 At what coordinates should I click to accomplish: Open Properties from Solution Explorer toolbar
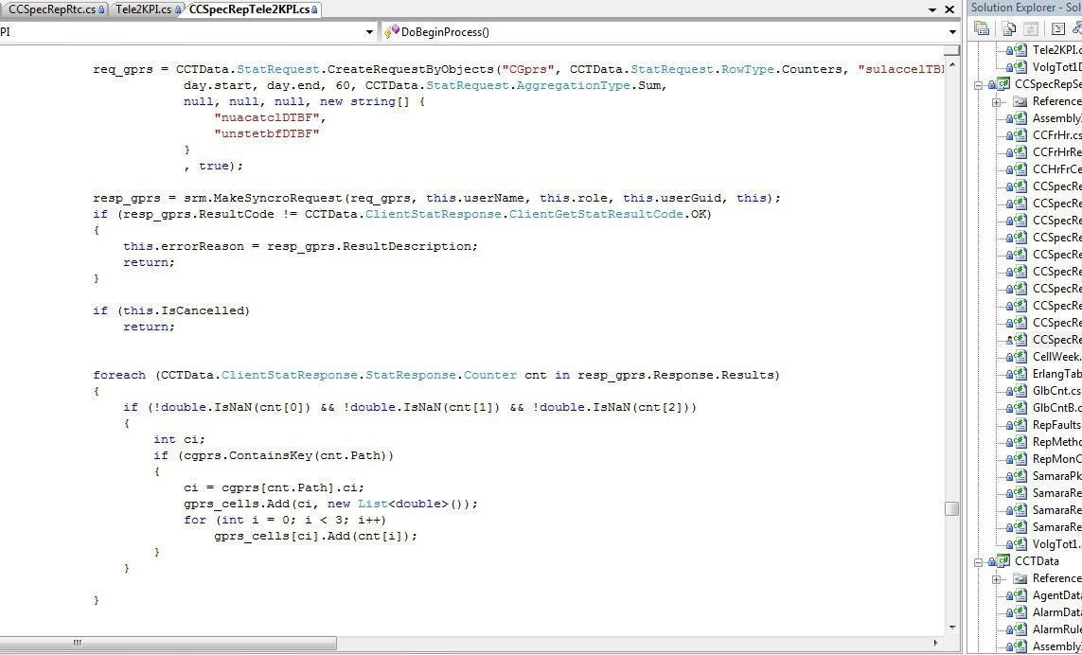[982, 28]
